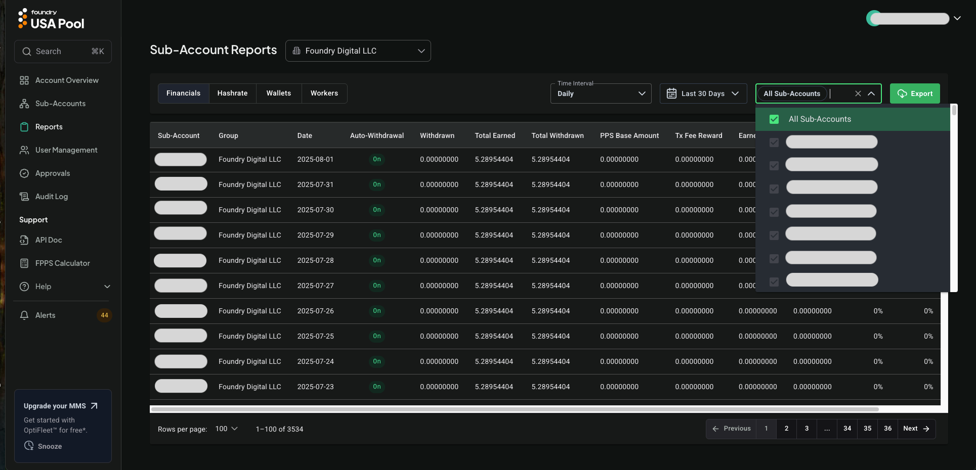Click the Approvals checkmark circle icon

[x=24, y=173]
